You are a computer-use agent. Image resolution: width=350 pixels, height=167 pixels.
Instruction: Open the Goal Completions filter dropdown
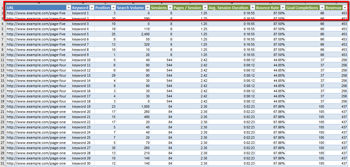tap(322, 8)
